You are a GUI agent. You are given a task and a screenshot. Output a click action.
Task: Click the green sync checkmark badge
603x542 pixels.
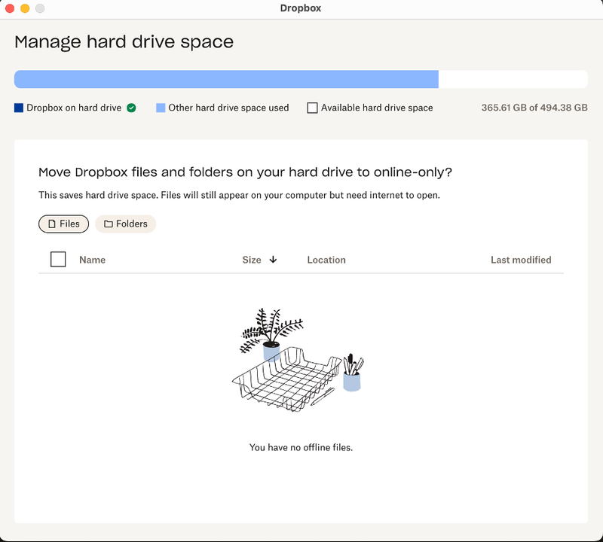[131, 108]
